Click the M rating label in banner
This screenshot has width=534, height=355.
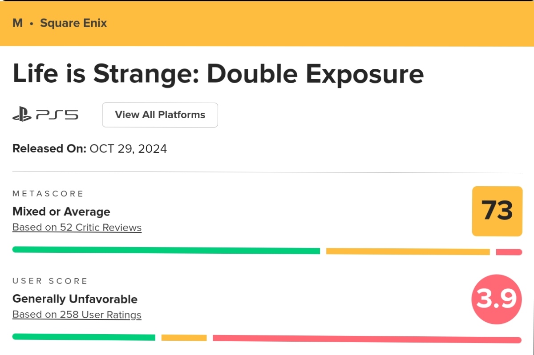(18, 23)
